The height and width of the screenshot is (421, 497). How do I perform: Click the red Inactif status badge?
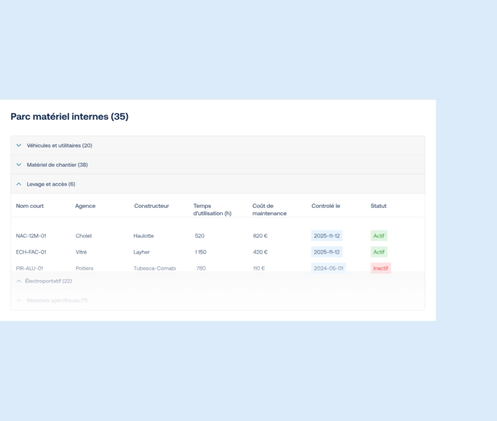(380, 269)
